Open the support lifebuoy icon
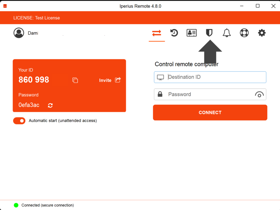This screenshot has width=280, height=210. tap(244, 33)
